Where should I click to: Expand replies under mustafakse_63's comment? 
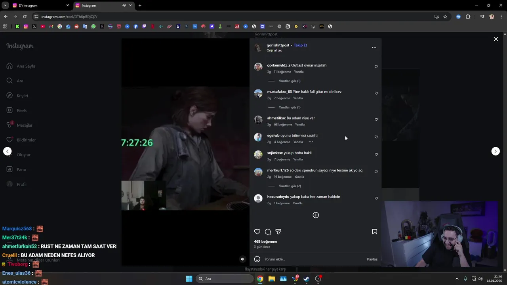tap(290, 107)
